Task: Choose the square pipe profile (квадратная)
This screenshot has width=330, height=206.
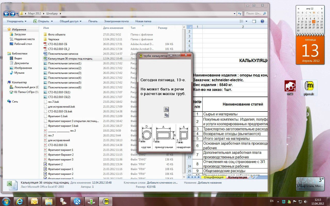Action: click(x=183, y=137)
